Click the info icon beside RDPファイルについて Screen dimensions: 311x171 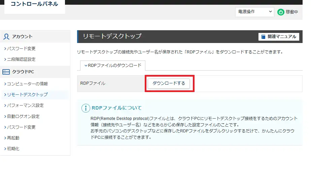coord(85,108)
